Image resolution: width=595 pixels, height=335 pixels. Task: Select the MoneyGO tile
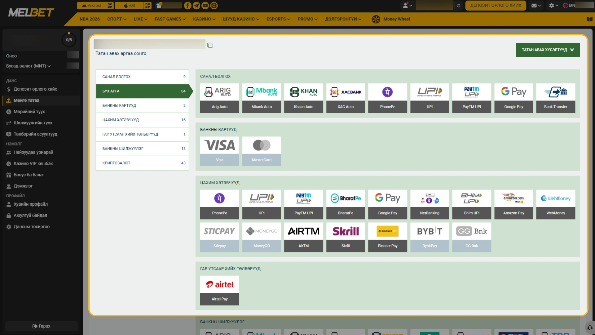pyautogui.click(x=262, y=237)
